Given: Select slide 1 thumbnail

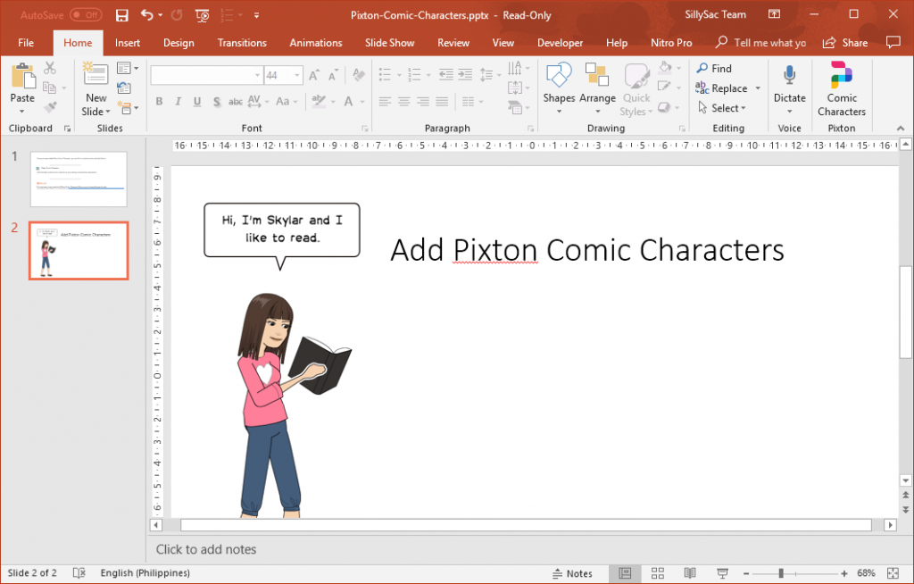Looking at the screenshot, I should (78, 179).
